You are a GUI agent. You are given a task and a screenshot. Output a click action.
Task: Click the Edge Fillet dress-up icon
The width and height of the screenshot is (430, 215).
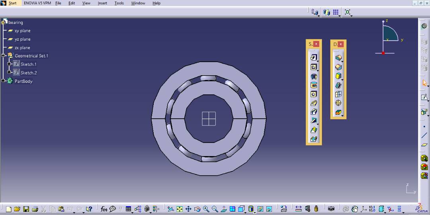tap(338, 58)
